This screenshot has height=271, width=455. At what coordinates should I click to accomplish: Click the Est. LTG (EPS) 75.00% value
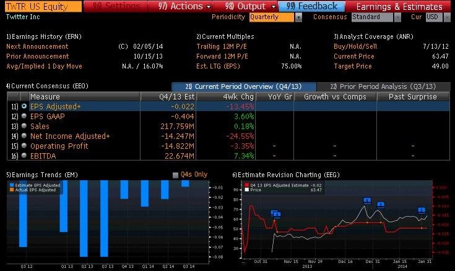[292, 66]
